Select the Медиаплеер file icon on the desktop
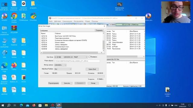 coord(119,7)
